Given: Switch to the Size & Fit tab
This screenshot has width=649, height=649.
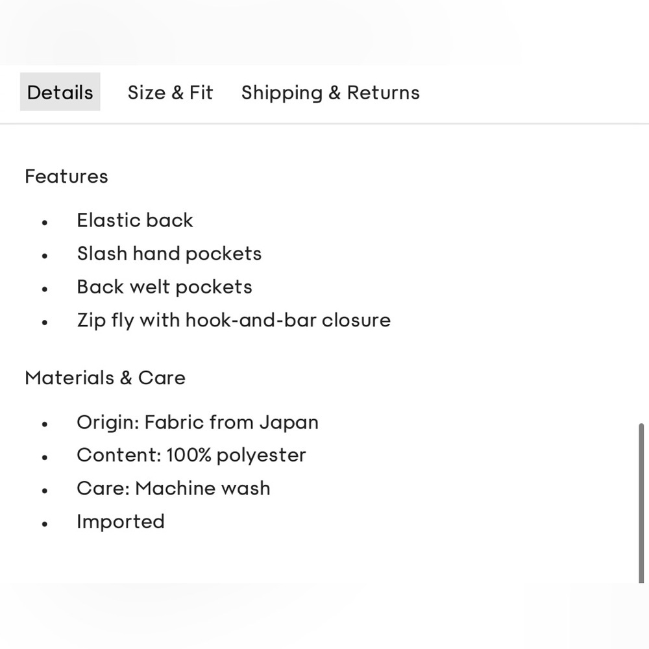Looking at the screenshot, I should [170, 92].
